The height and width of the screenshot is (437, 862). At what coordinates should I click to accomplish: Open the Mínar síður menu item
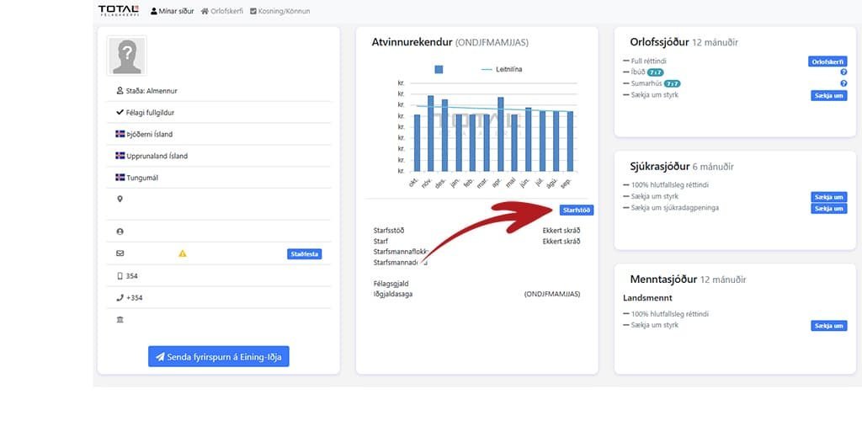[172, 11]
